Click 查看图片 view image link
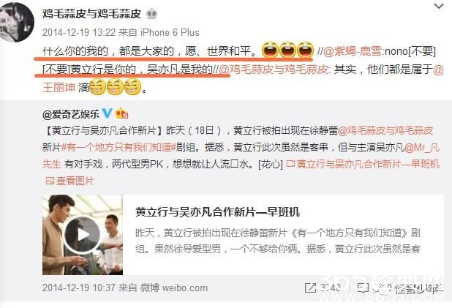This screenshot has height=308, width=452. pyautogui.click(x=70, y=181)
